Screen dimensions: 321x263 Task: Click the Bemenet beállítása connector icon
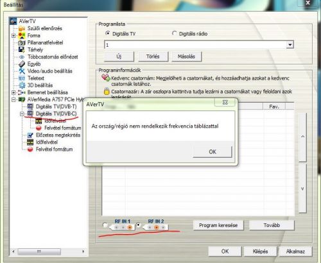tap(22, 92)
